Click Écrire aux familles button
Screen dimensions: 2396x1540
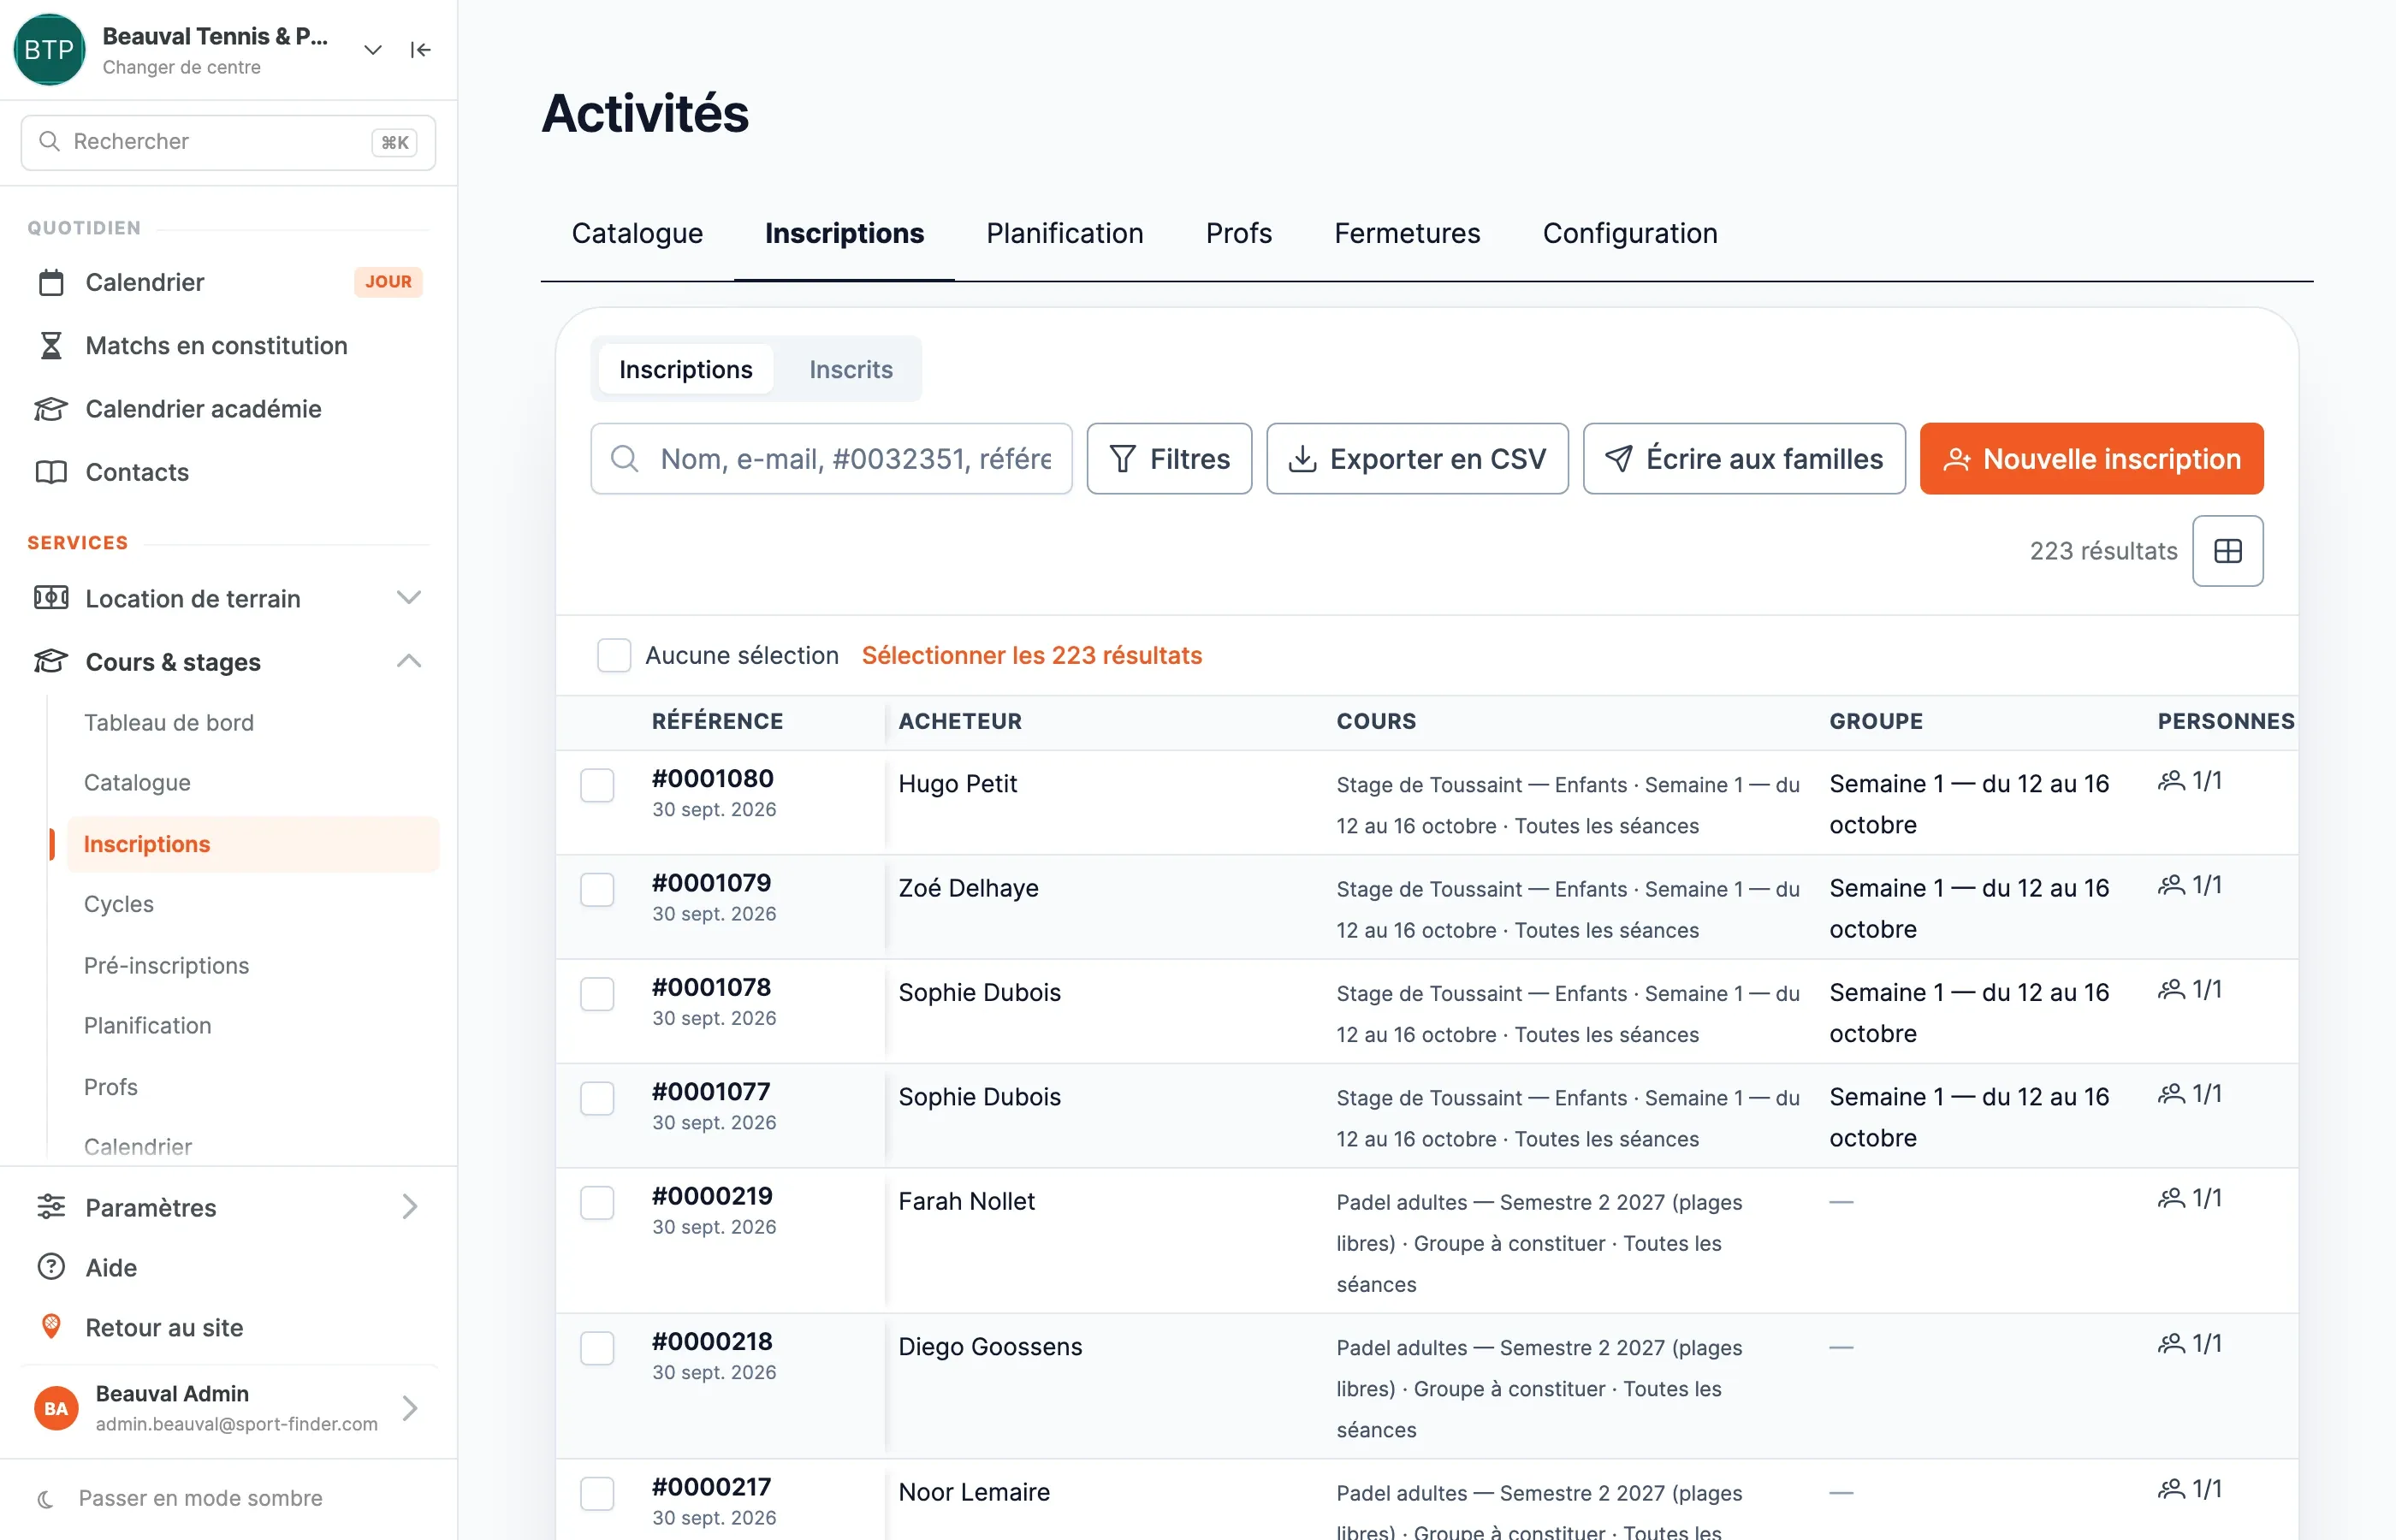[x=1743, y=458]
